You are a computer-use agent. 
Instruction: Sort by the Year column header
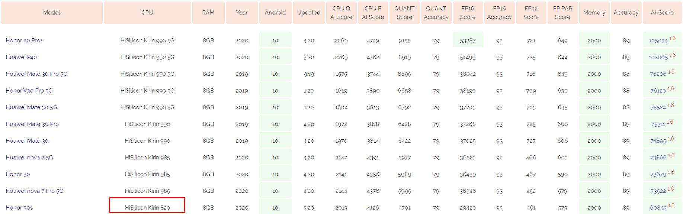242,13
